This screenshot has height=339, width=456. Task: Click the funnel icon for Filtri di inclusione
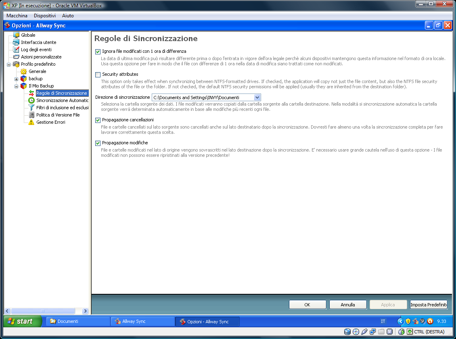[x=31, y=108]
